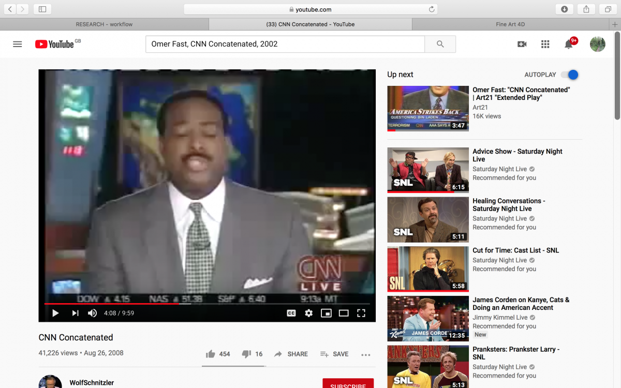621x388 pixels.
Task: Open the YouTube apps grid
Action: pos(545,44)
